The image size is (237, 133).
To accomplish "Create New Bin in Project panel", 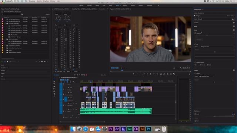I will (x=42, y=62).
